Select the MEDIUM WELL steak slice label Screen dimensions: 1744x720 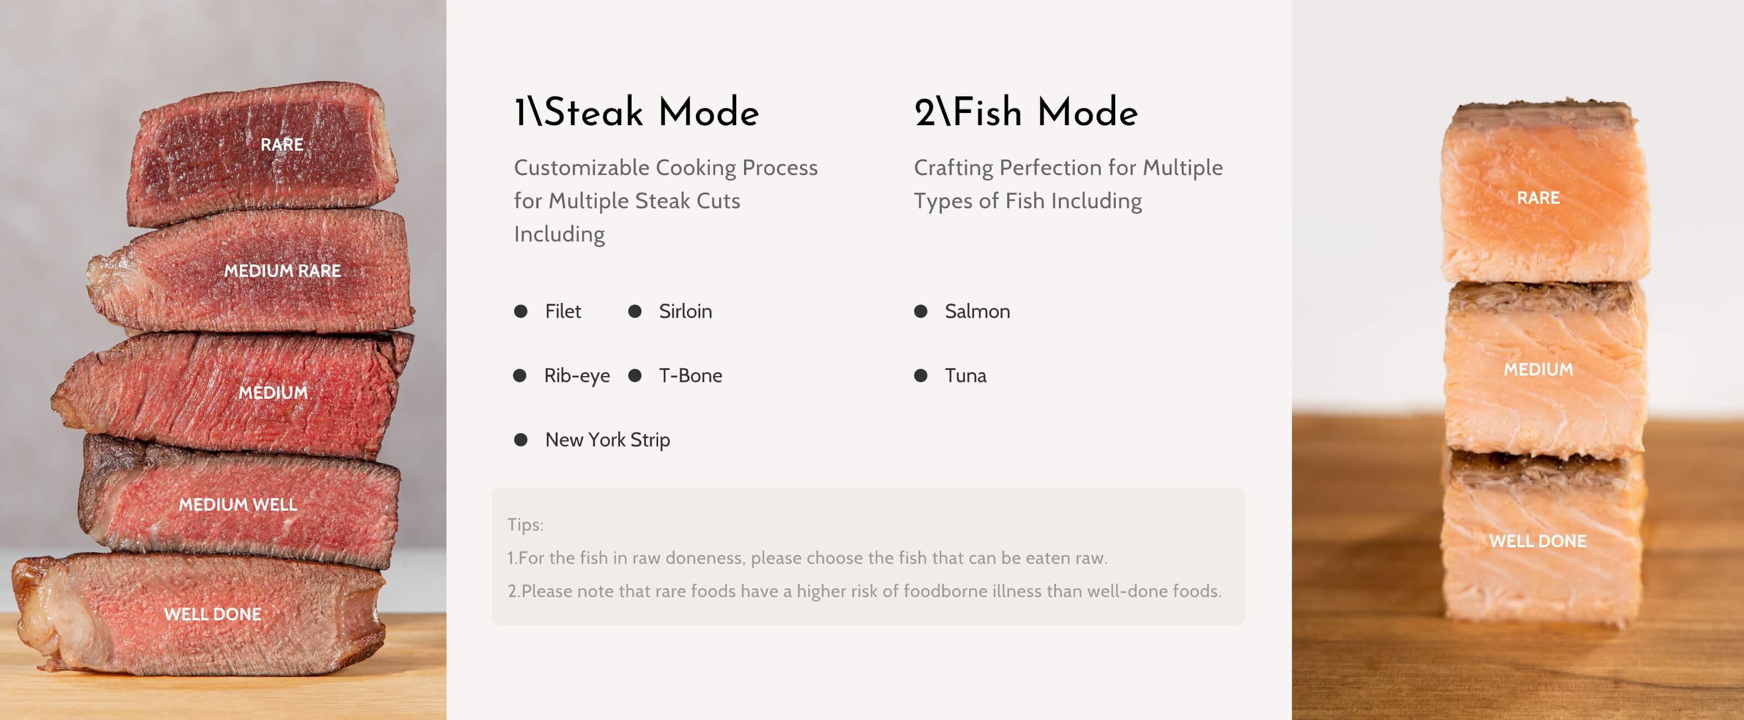238,504
